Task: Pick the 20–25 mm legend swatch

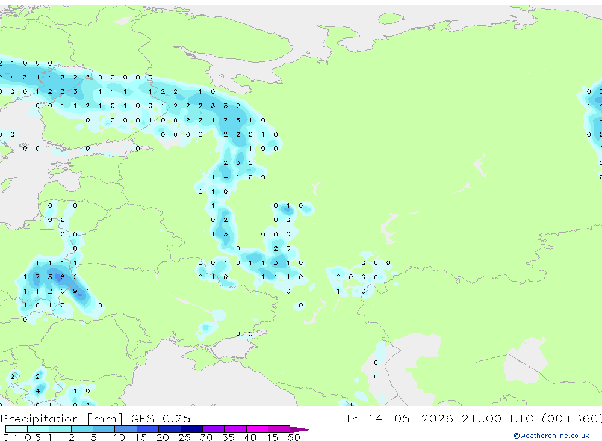Action: (170, 429)
